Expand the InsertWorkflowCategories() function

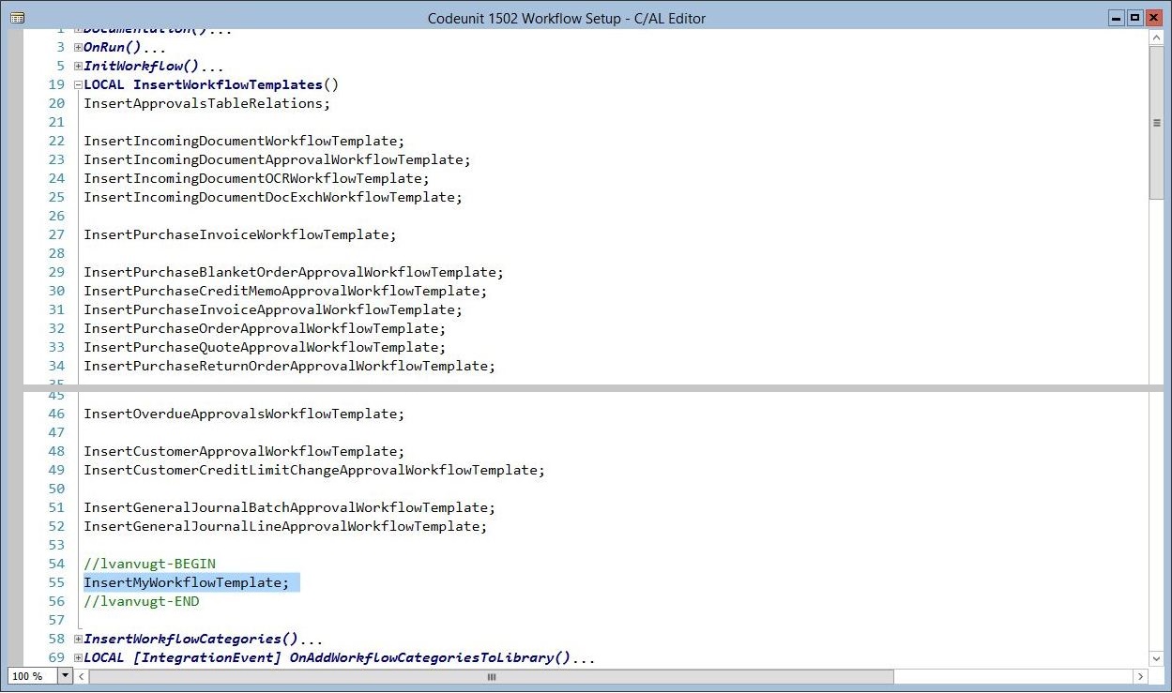(x=78, y=639)
